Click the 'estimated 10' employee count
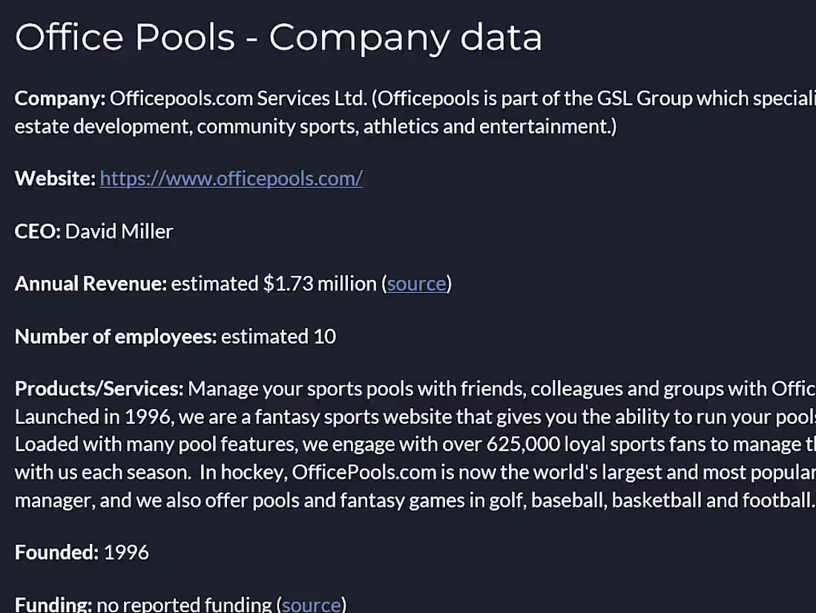816x613 pixels. [278, 336]
